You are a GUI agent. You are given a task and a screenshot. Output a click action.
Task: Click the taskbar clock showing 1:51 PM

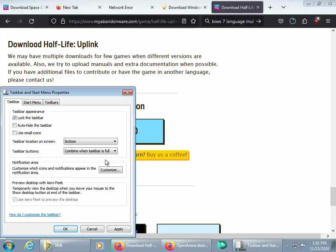pos(319,246)
